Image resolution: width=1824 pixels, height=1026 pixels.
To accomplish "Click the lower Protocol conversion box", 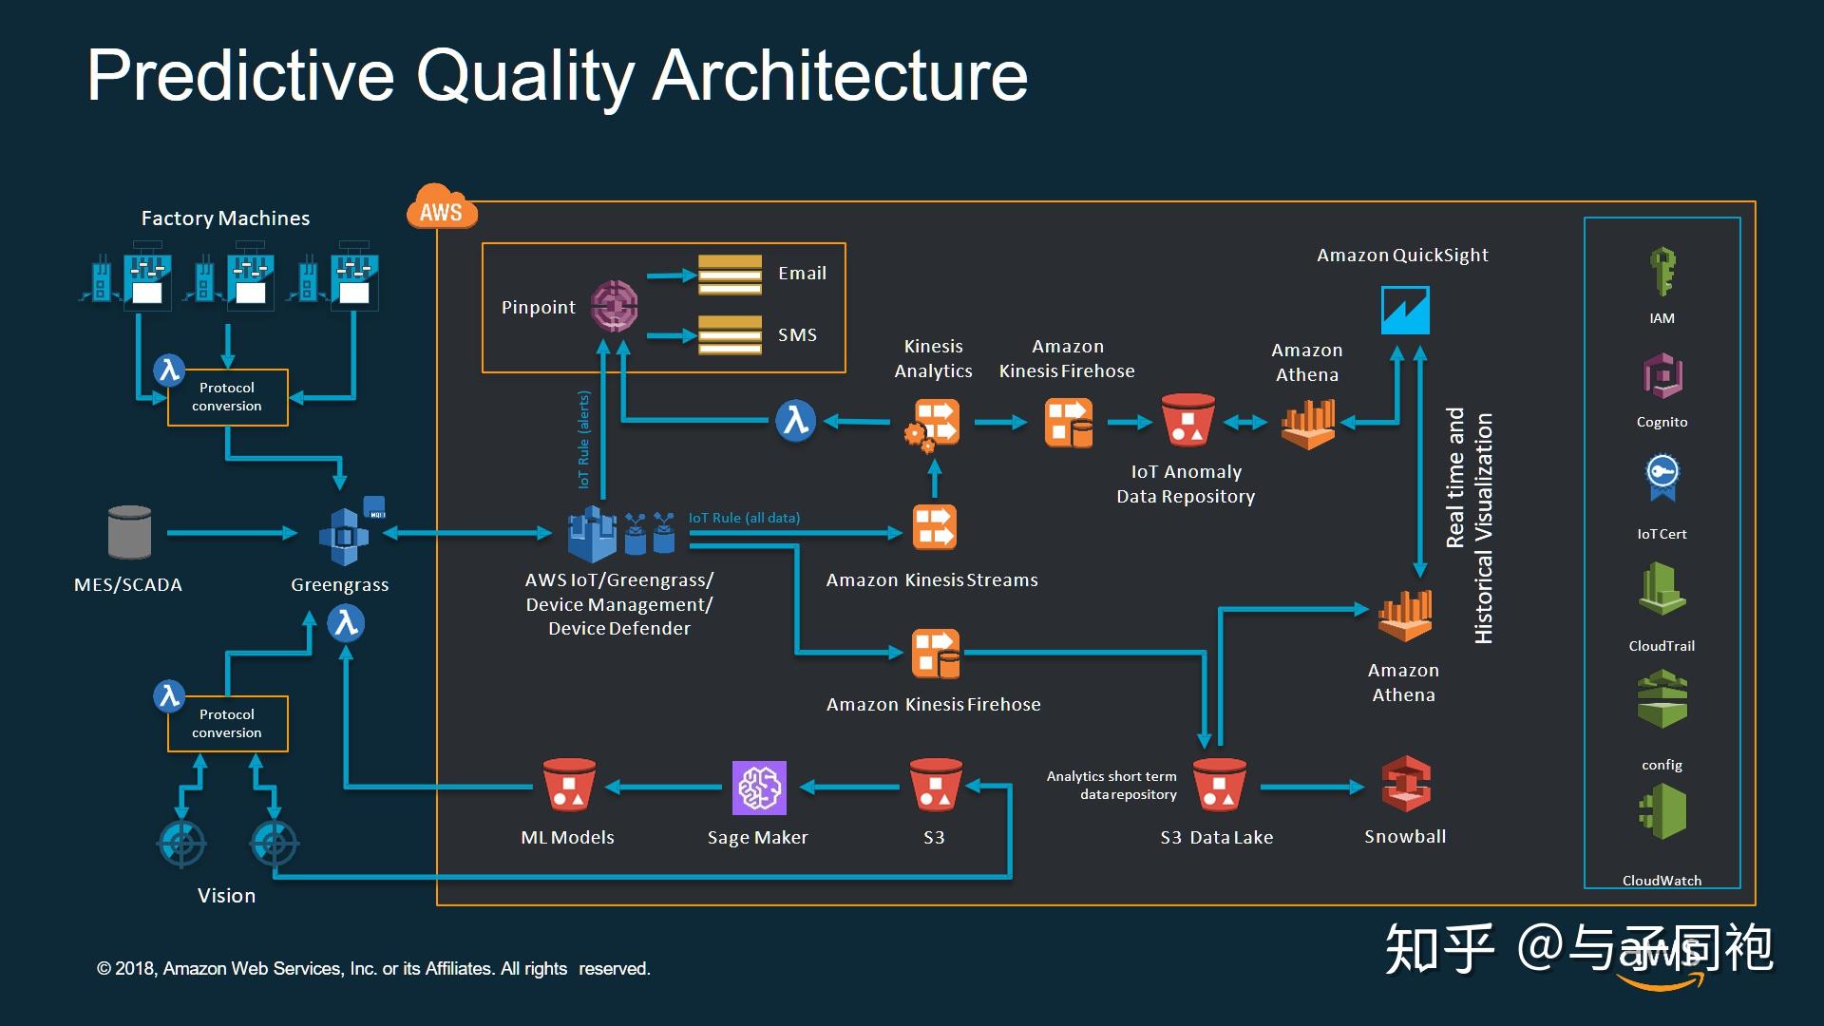I will click(x=228, y=724).
